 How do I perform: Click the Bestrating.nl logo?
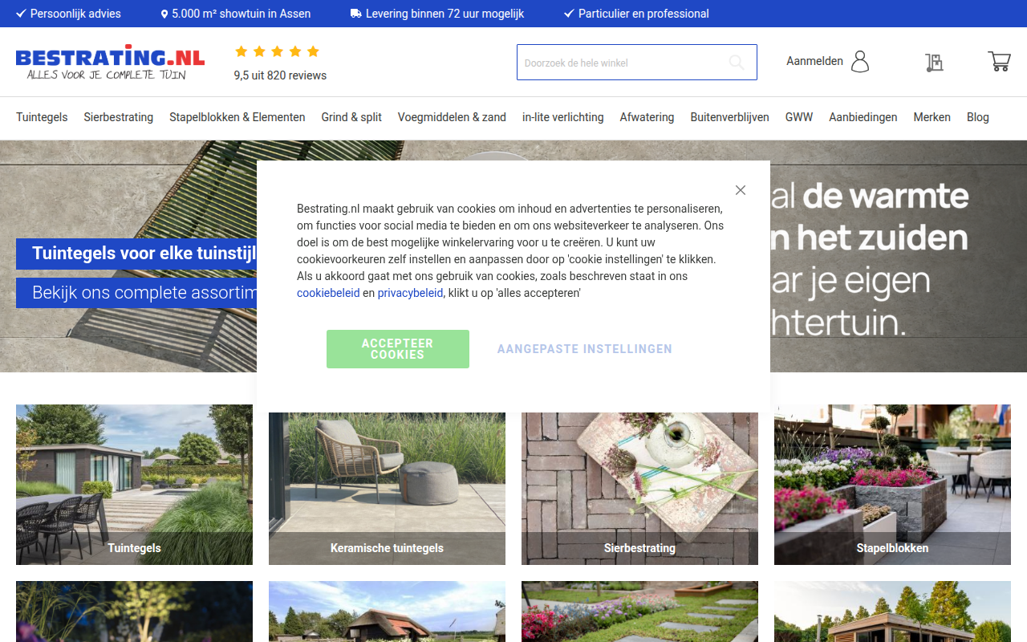tap(110, 63)
